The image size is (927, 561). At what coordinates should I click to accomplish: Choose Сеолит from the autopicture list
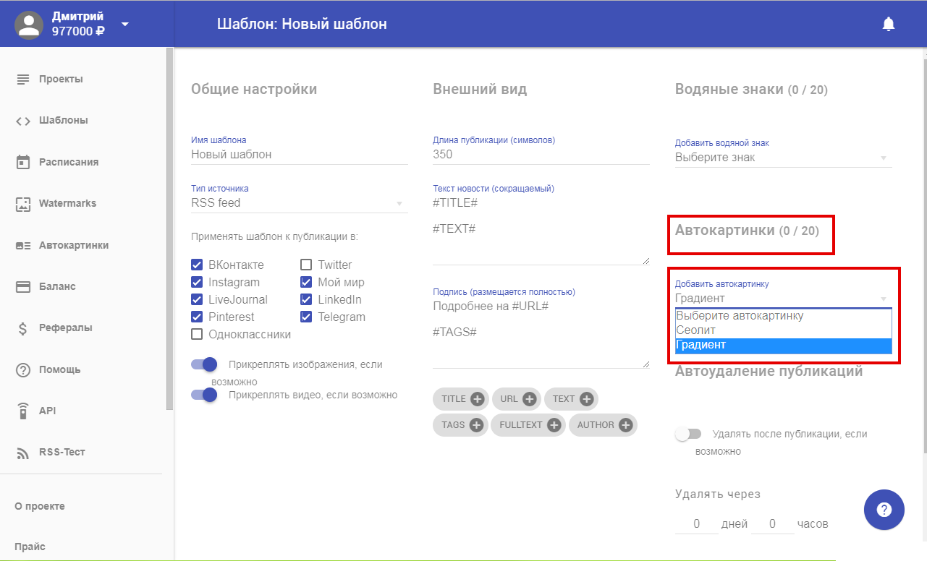696,330
